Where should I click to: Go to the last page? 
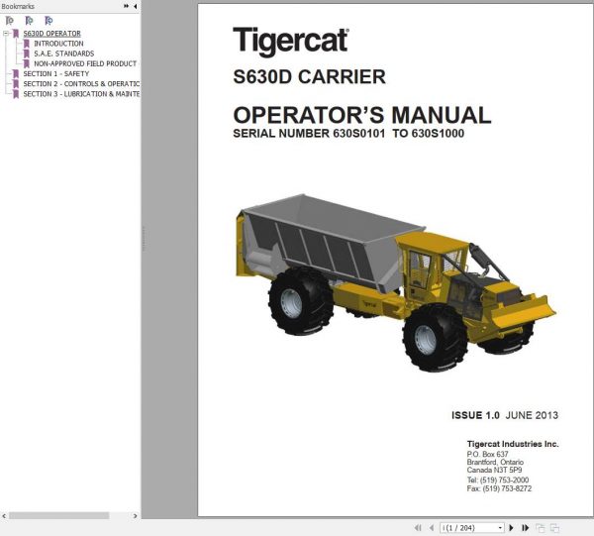point(525,528)
